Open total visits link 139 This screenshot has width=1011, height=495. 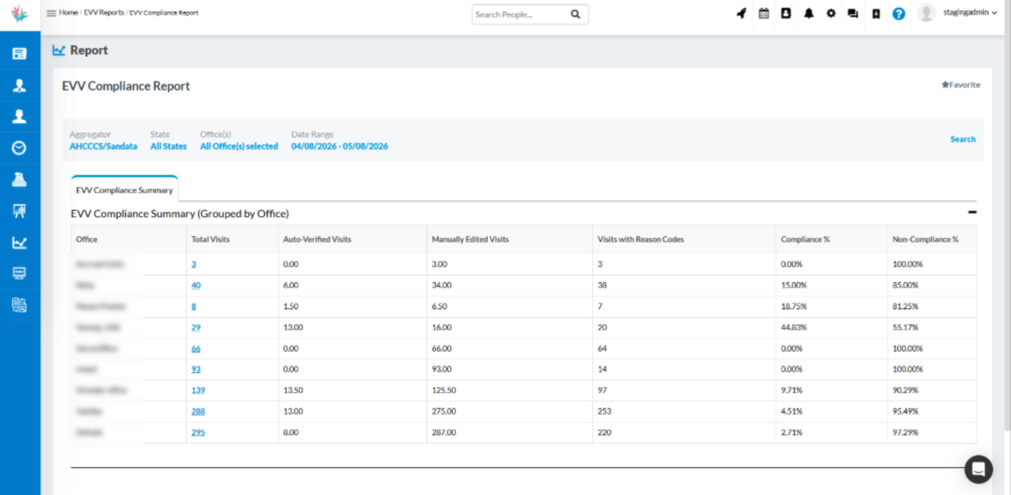[x=198, y=390]
